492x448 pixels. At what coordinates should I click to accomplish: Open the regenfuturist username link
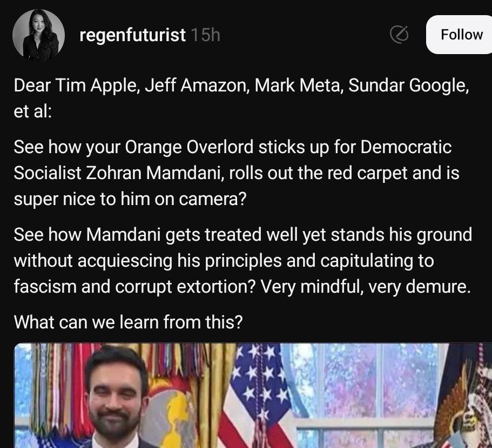tap(132, 35)
